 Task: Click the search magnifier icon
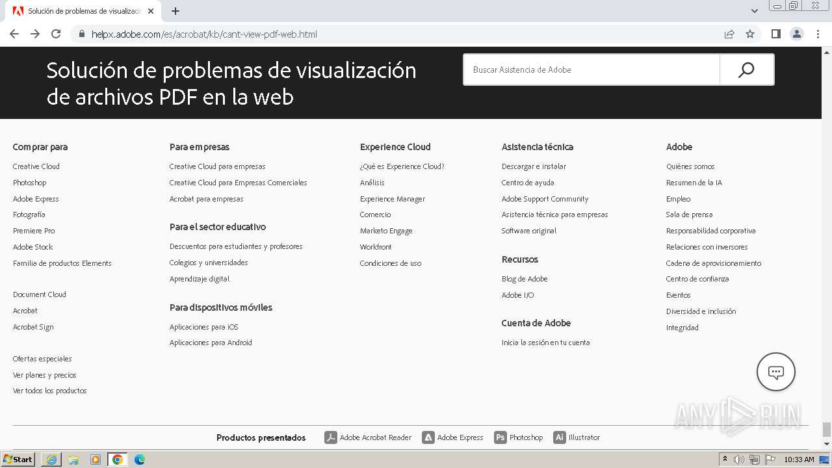(746, 70)
